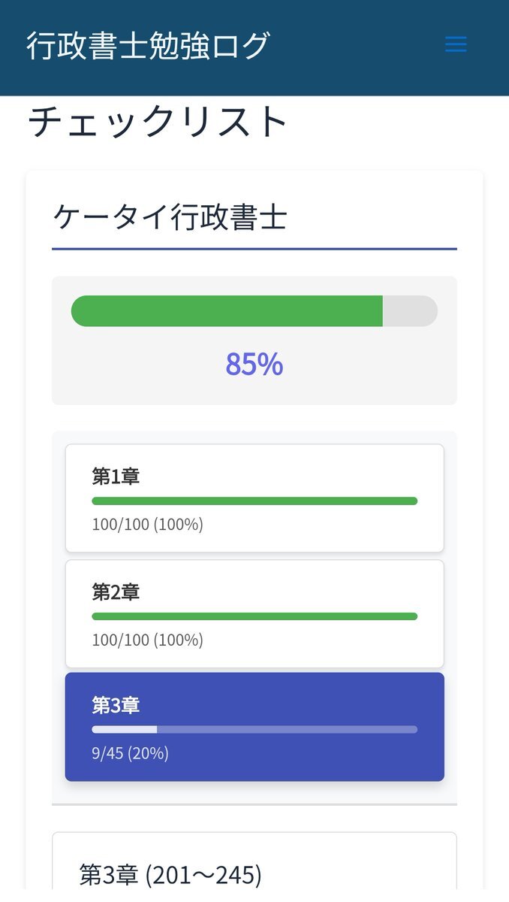Click the green filled overall progress bar
This screenshot has width=509, height=902.
(x=227, y=311)
